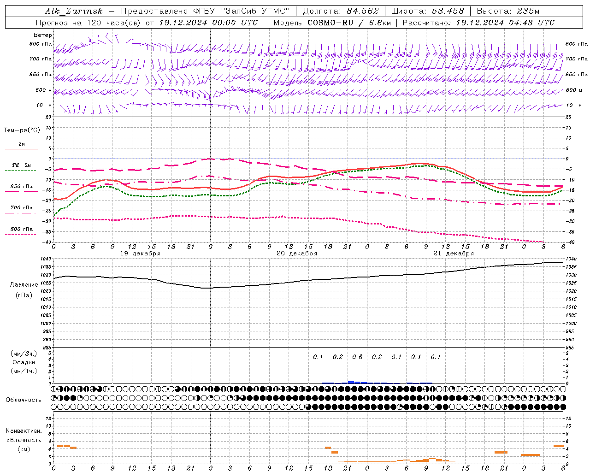Click the '(км)' unit under convective cloudiness

tap(24, 449)
